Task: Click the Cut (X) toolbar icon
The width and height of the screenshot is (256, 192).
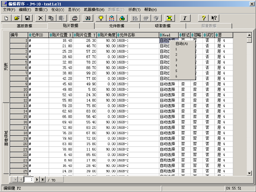Action: pyautogui.click(x=41, y=18)
